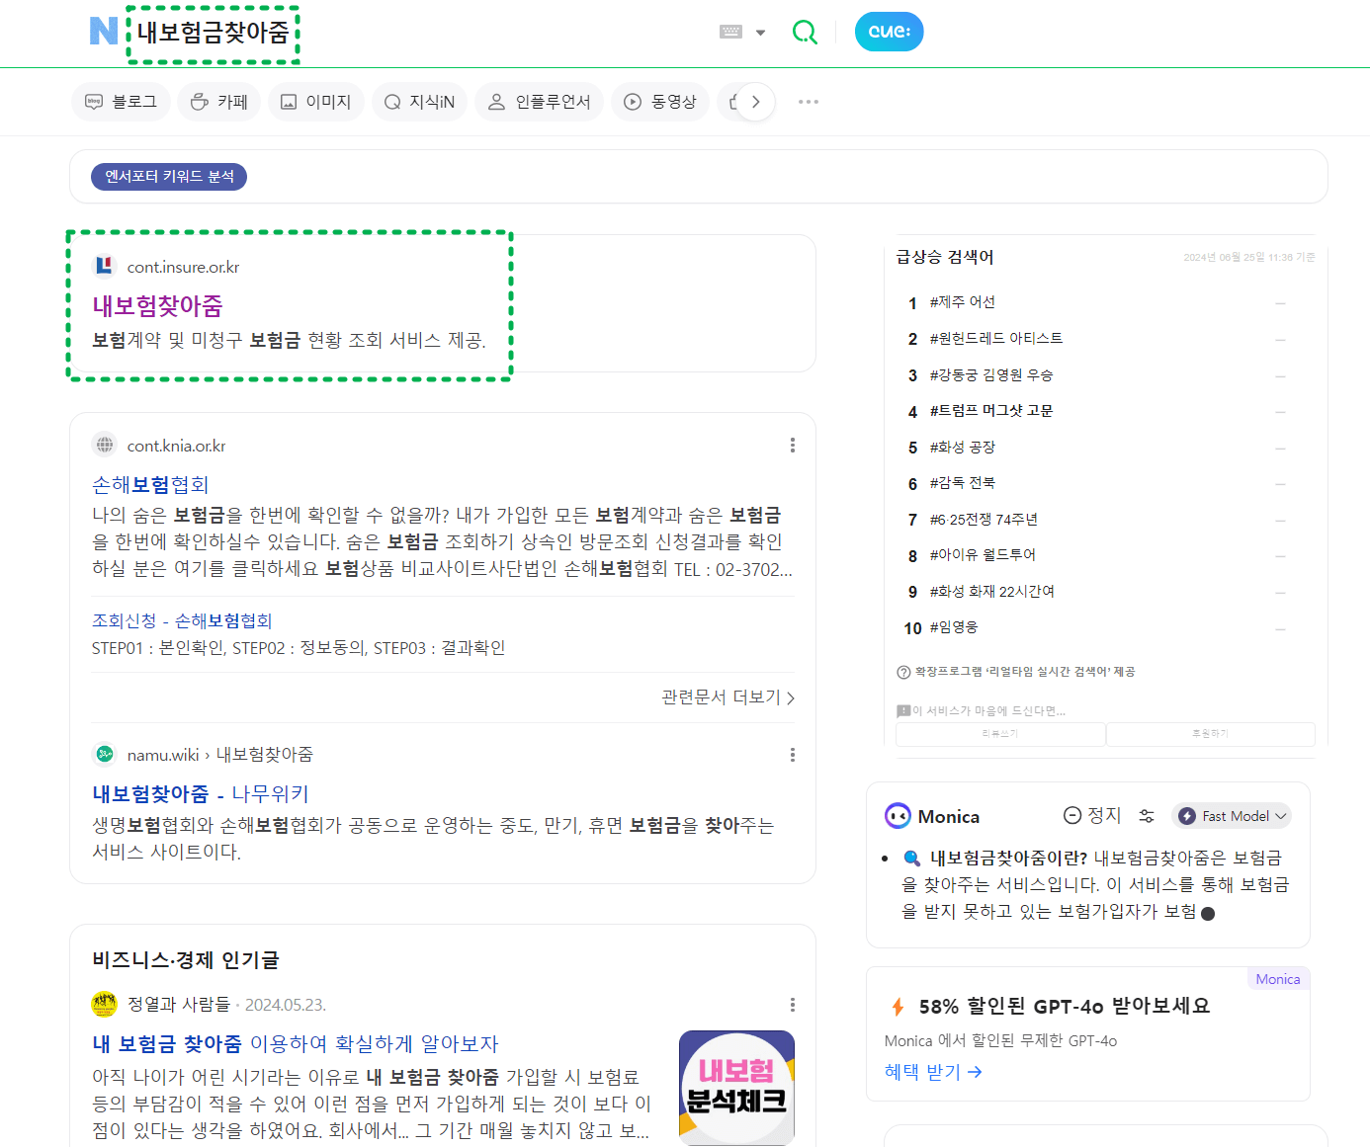This screenshot has height=1147, width=1370.
Task: Open the kebab menu on the 손해보험협회 result
Action: click(x=792, y=446)
